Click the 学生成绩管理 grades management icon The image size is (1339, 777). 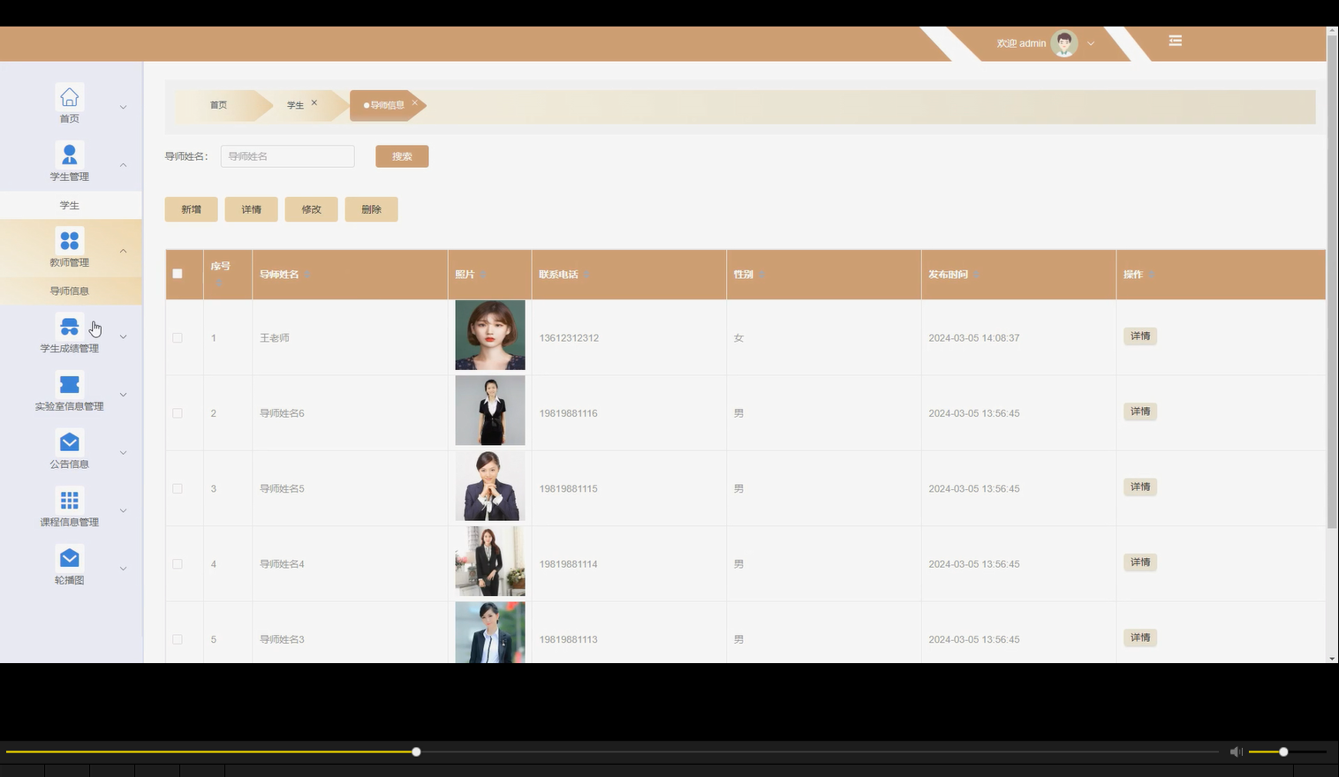click(x=69, y=325)
